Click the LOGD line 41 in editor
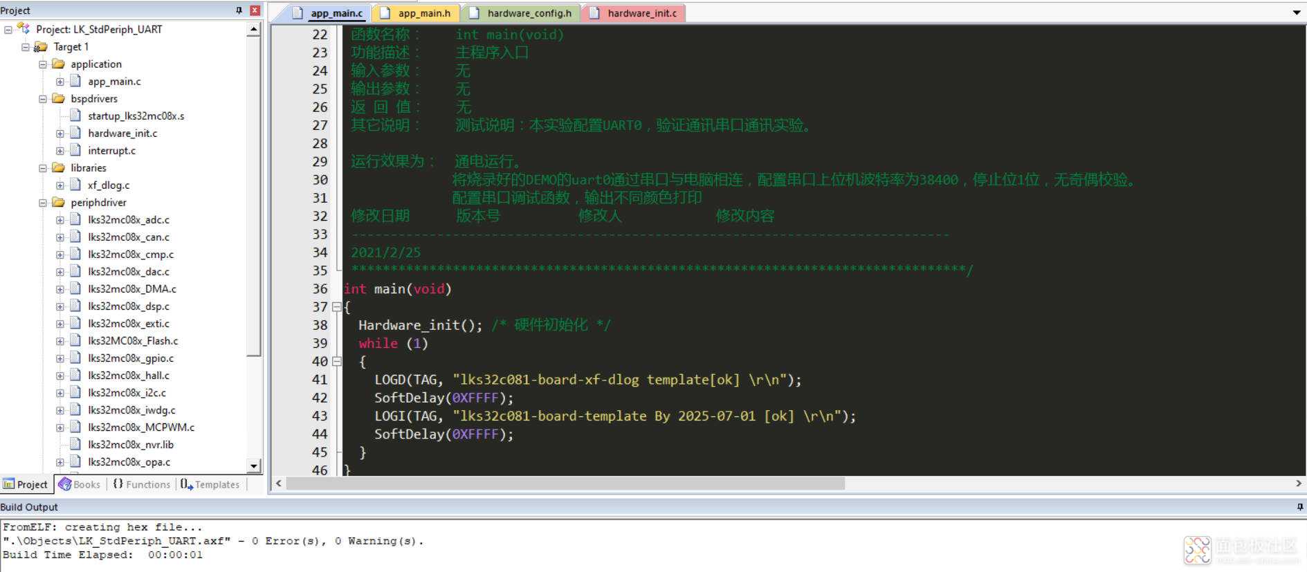This screenshot has width=1307, height=572. click(588, 380)
